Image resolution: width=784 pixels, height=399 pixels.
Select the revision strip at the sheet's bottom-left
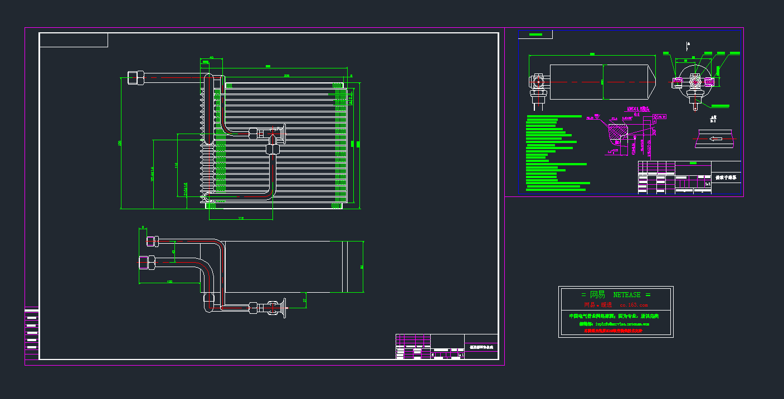tap(32, 331)
